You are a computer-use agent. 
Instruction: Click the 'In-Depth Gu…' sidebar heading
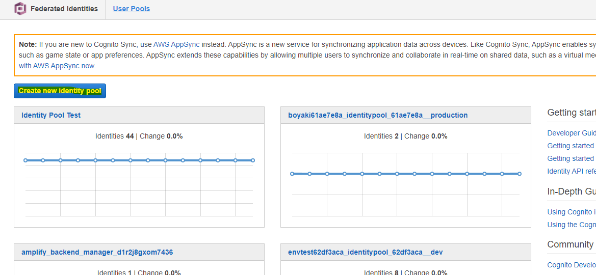click(572, 191)
